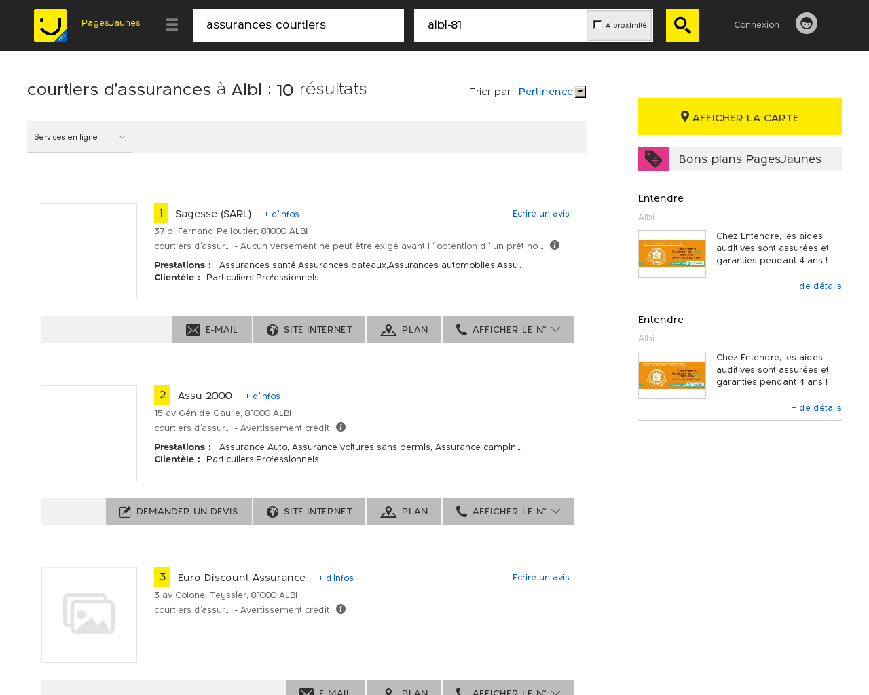Expand the 'Services en ligne' filter
The height and width of the screenshot is (695, 869).
point(79,137)
